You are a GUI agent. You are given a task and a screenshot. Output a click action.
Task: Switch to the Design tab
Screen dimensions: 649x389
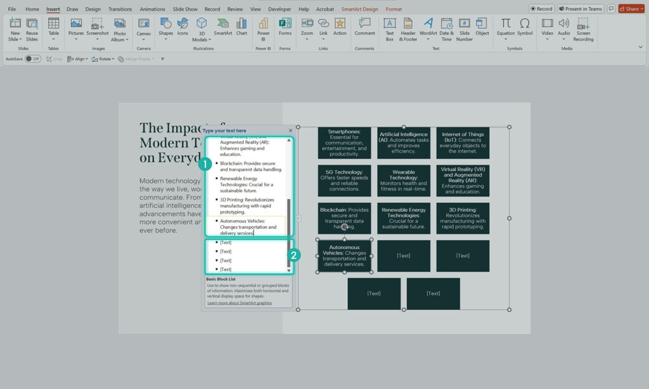(x=93, y=9)
